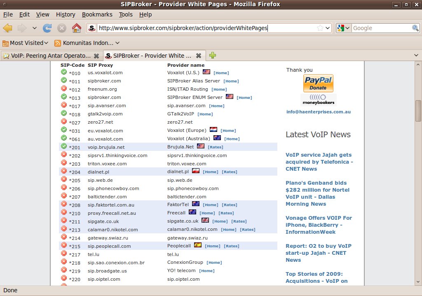Switch to the VoIP: Peering Antar Operator tab
The width and height of the screenshot is (422, 296).
pyautogui.click(x=49, y=56)
